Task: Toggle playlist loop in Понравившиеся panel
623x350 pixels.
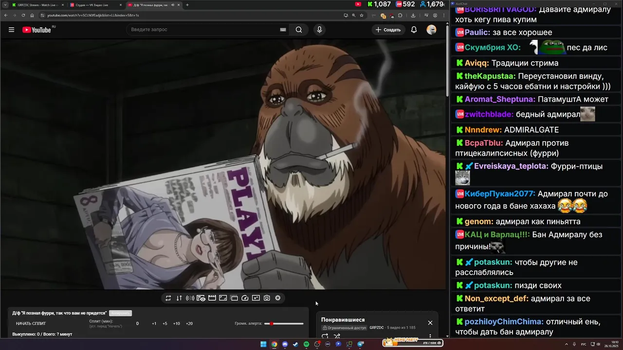Action: 325,336
